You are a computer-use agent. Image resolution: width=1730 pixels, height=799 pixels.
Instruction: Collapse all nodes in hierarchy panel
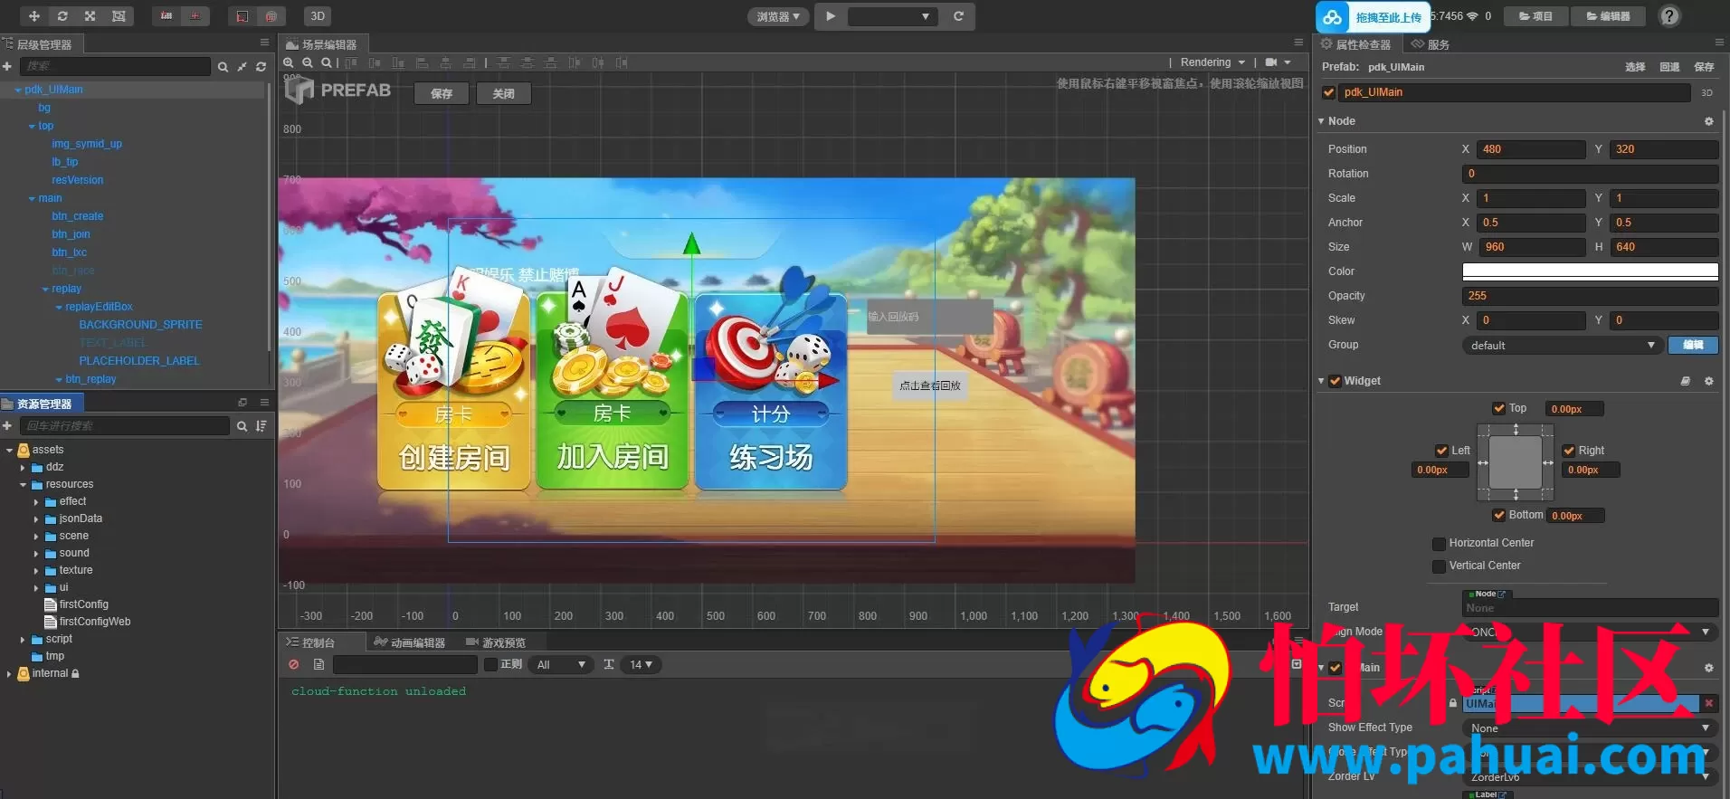[242, 67]
